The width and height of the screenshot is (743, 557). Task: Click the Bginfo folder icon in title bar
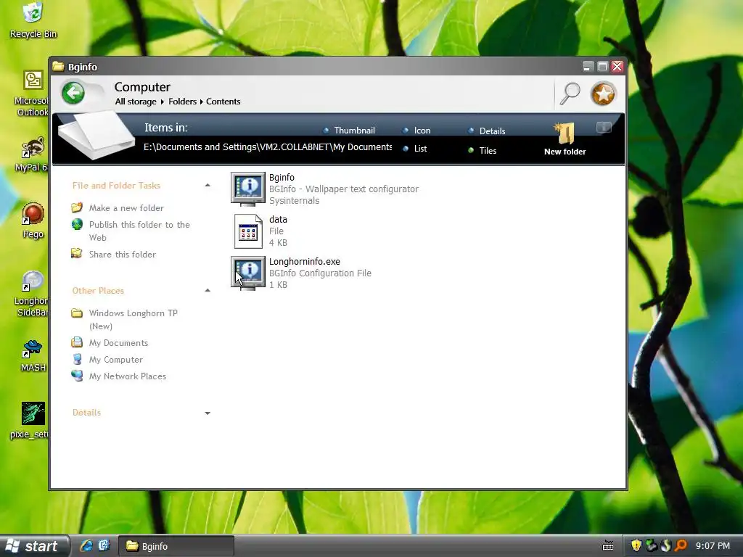[58, 66]
